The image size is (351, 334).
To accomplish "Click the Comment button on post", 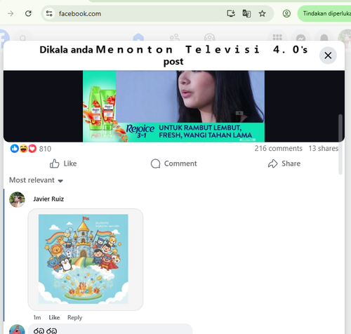I will click(173, 163).
